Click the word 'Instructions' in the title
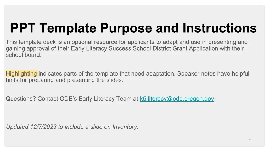 tap(219, 28)
